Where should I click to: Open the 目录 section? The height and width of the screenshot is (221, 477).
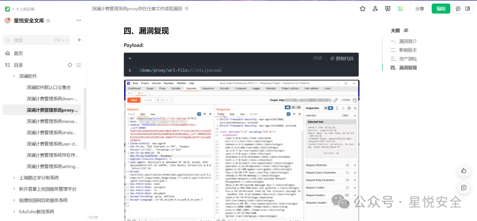(x=18, y=65)
